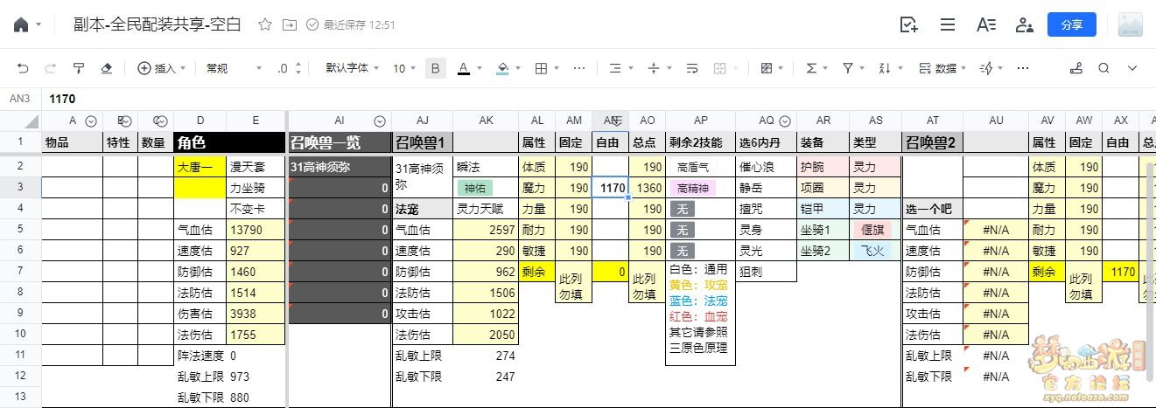Click the formula bar showing 1170

(x=599, y=100)
